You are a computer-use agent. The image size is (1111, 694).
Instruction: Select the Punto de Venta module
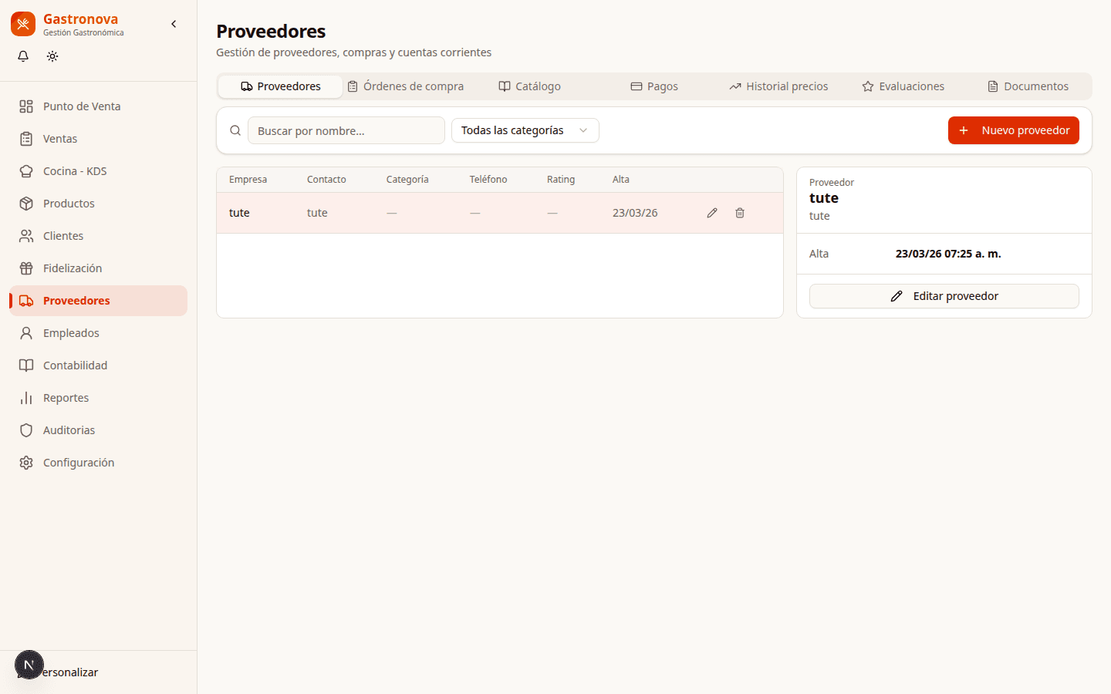(81, 106)
